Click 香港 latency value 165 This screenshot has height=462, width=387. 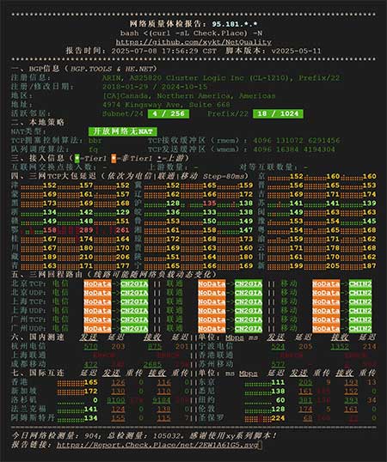click(90, 382)
